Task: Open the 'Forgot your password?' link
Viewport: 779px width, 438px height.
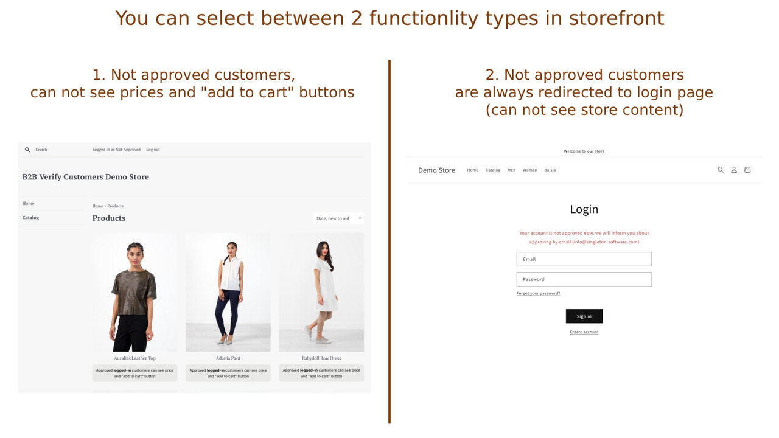Action: pos(538,293)
